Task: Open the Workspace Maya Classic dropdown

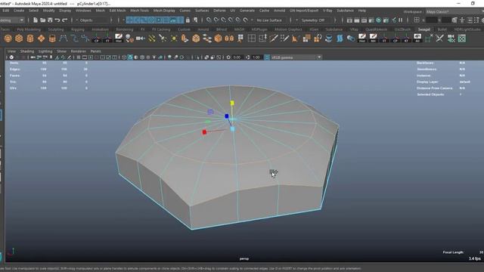Action: (x=454, y=12)
